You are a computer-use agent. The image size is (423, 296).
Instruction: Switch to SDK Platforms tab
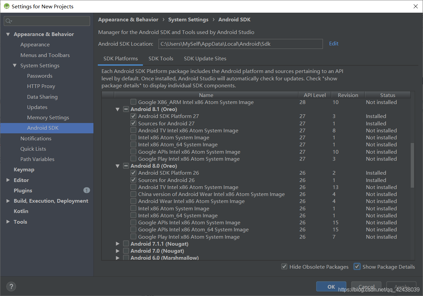(121, 59)
